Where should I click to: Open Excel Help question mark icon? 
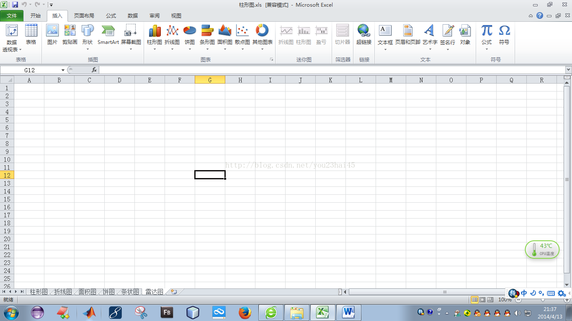coord(540,15)
